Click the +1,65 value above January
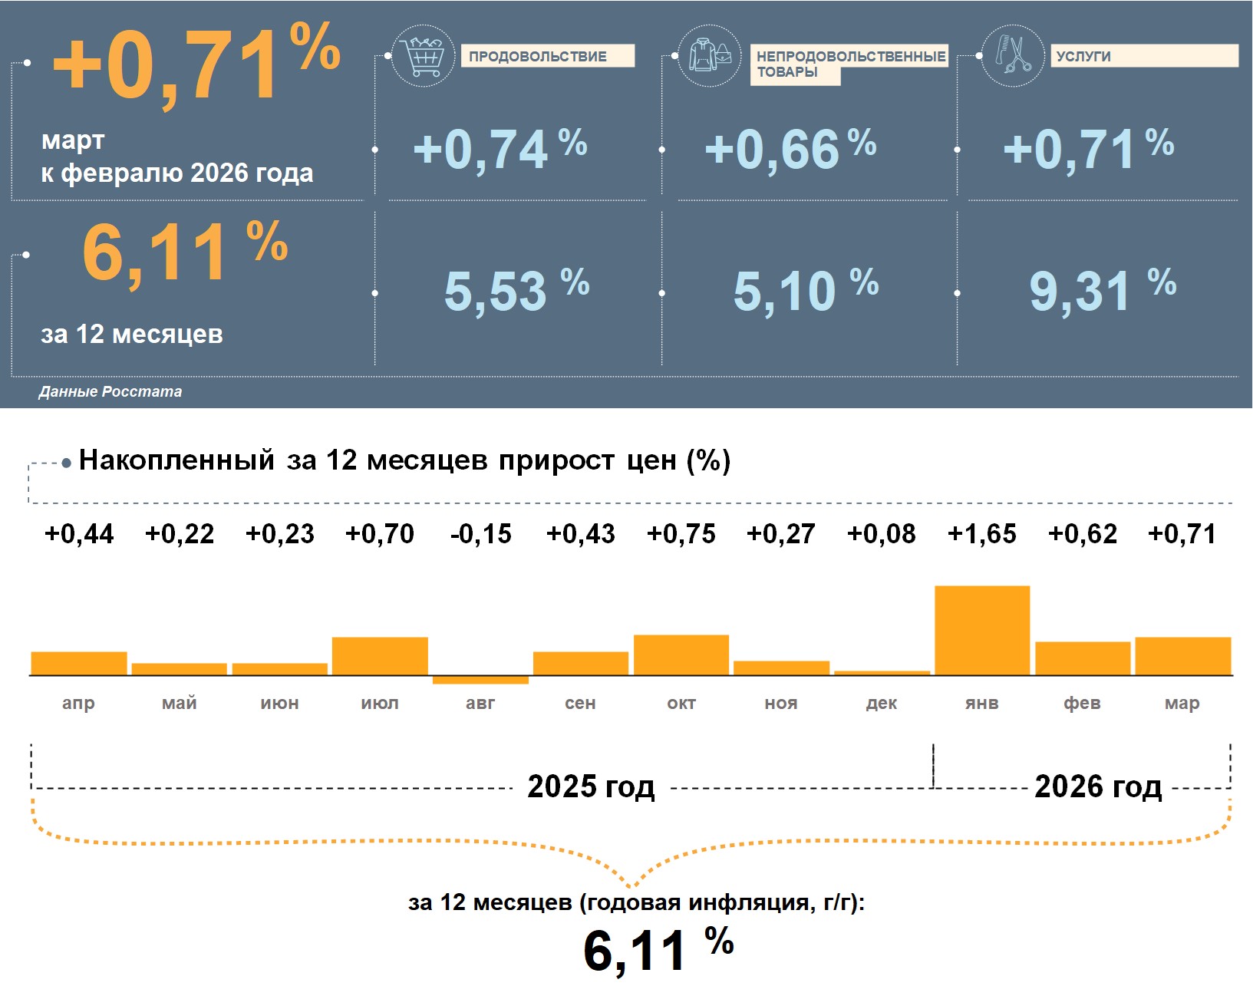The width and height of the screenshot is (1253, 986). tap(982, 533)
